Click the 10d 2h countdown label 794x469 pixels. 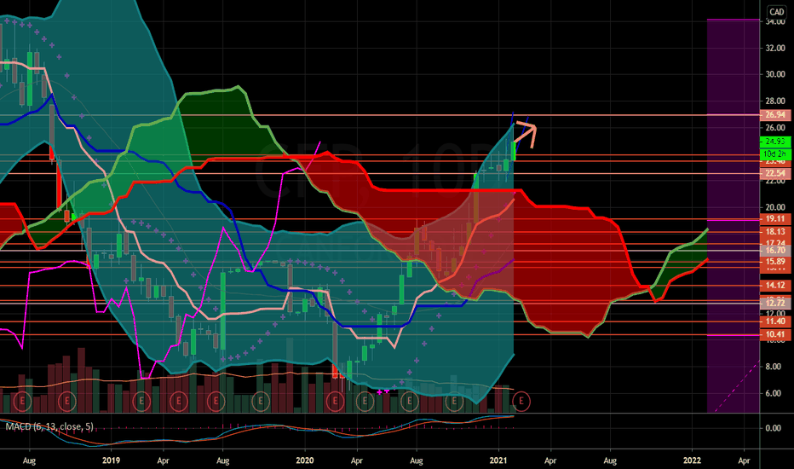774,153
